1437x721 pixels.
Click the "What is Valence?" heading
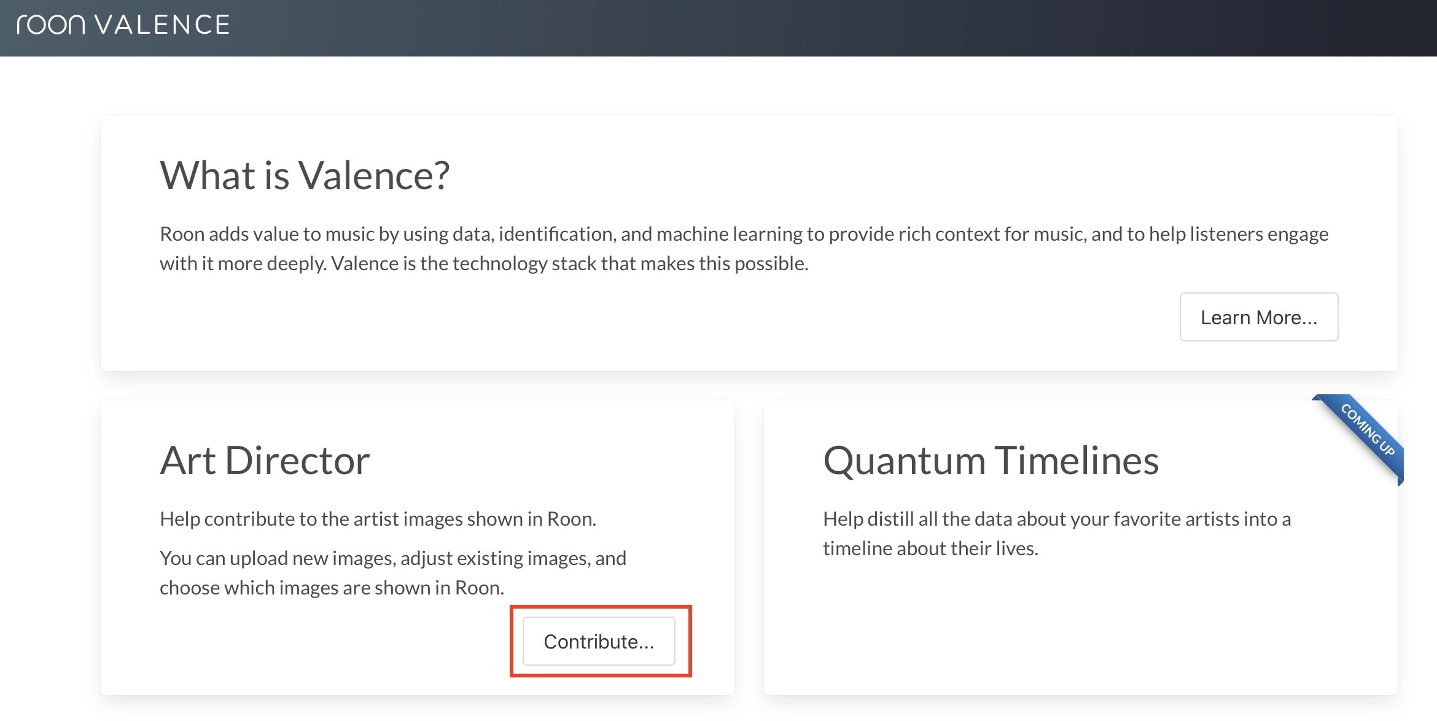(305, 176)
